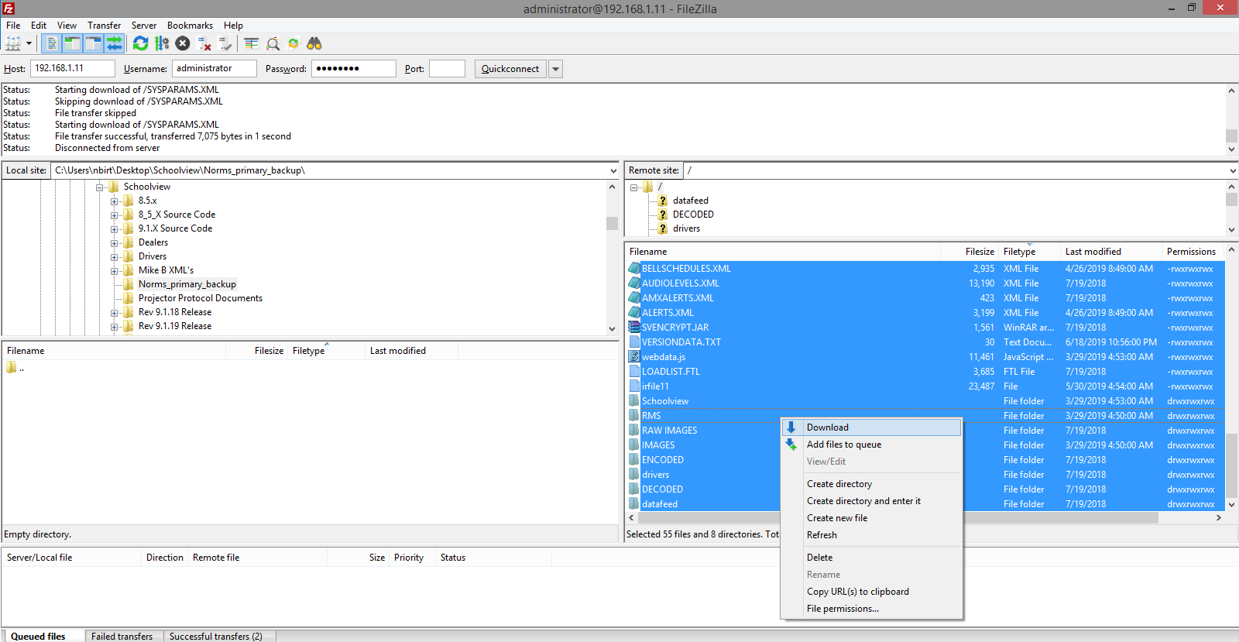Click into the Host input field
Image resolution: width=1239 pixels, height=642 pixels.
[72, 69]
